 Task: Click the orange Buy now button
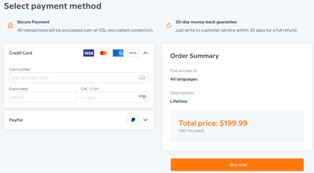click(x=237, y=165)
